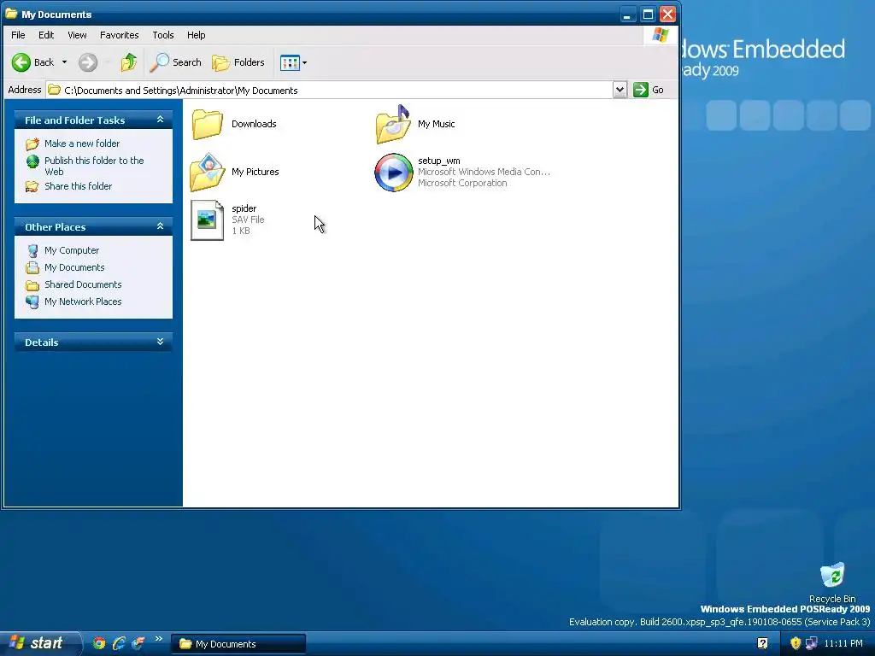Click Publish this folder to the Web
Viewport: 875px width, 656px height.
click(94, 166)
